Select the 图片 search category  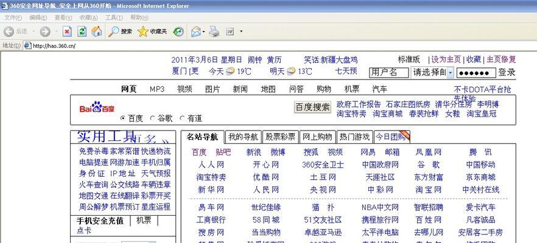(212, 89)
